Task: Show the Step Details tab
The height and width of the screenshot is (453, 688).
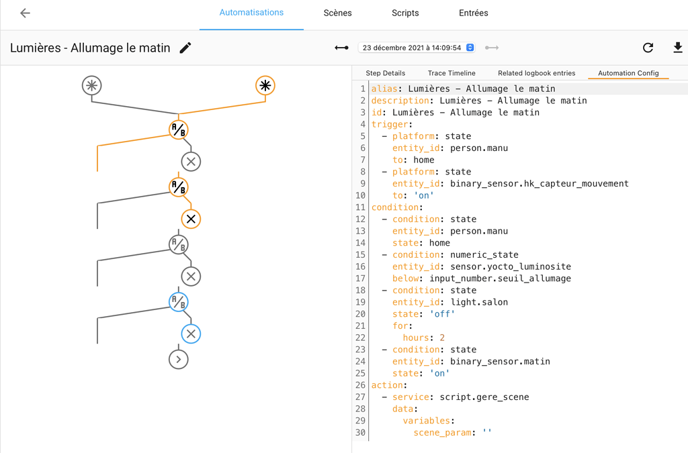Action: (x=385, y=73)
